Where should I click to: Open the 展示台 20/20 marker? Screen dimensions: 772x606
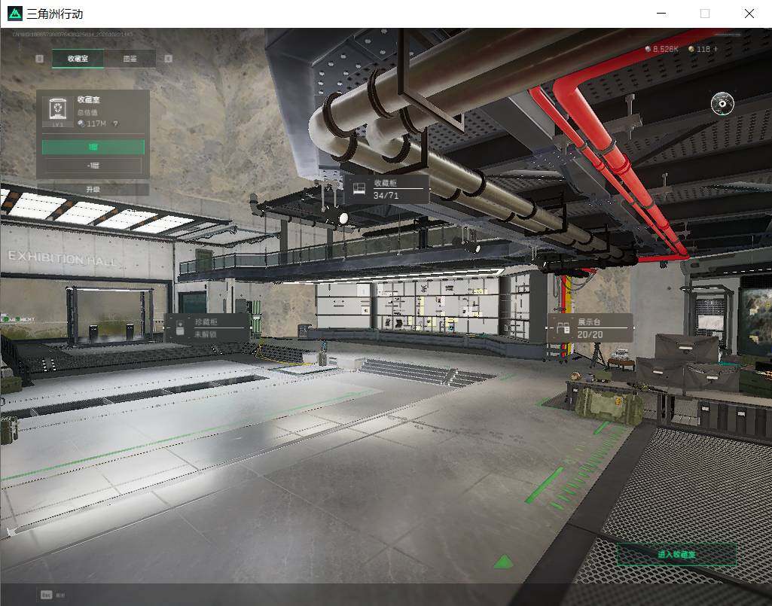(x=590, y=328)
